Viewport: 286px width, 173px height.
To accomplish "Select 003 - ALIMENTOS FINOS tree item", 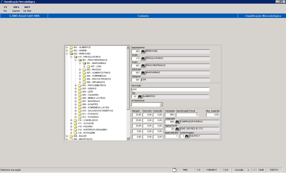I will pyautogui.click(x=98, y=73).
